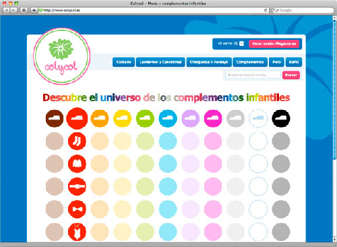Open the Calzado menu
Image resolution: width=337 pixels, height=247 pixels.
click(123, 62)
